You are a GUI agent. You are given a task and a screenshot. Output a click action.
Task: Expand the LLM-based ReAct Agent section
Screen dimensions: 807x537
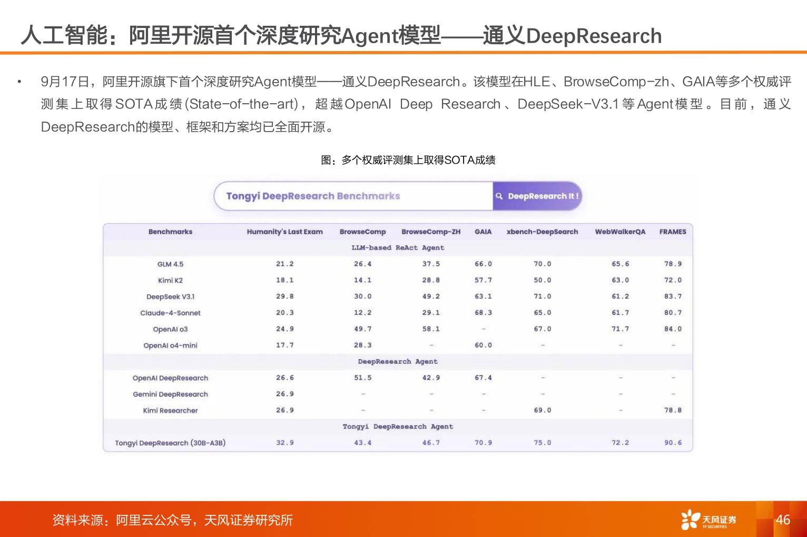398,247
